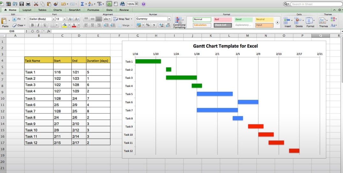Click the Save disk icon
The width and height of the screenshot is (343, 173).
21,4
